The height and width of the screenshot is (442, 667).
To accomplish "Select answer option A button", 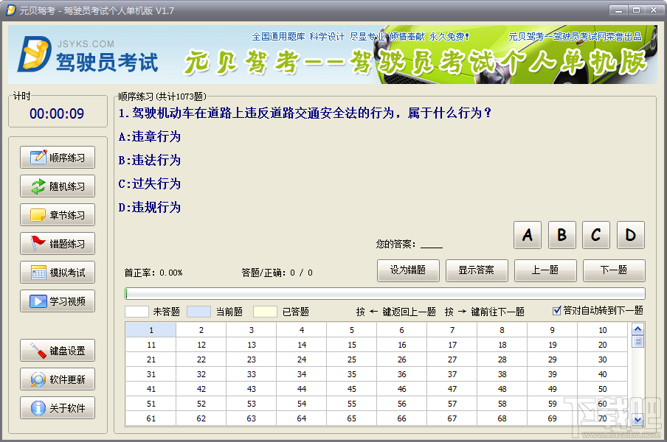I will [527, 235].
